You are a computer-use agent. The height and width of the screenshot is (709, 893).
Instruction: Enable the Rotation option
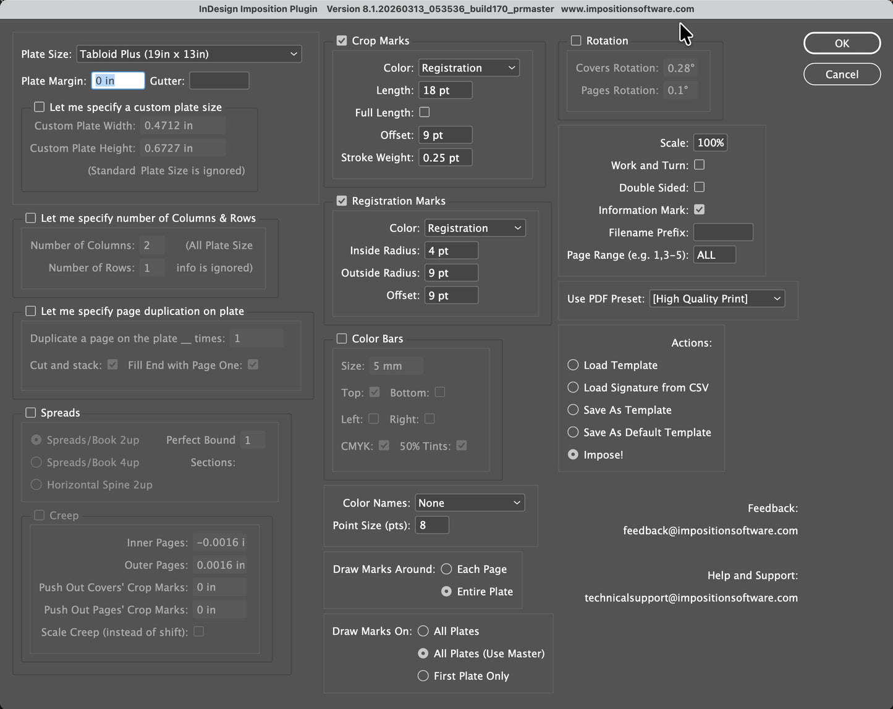click(576, 40)
